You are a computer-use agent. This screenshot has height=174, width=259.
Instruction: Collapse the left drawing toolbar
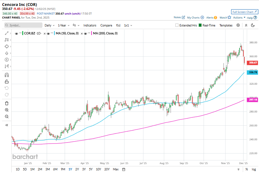pos(7,125)
